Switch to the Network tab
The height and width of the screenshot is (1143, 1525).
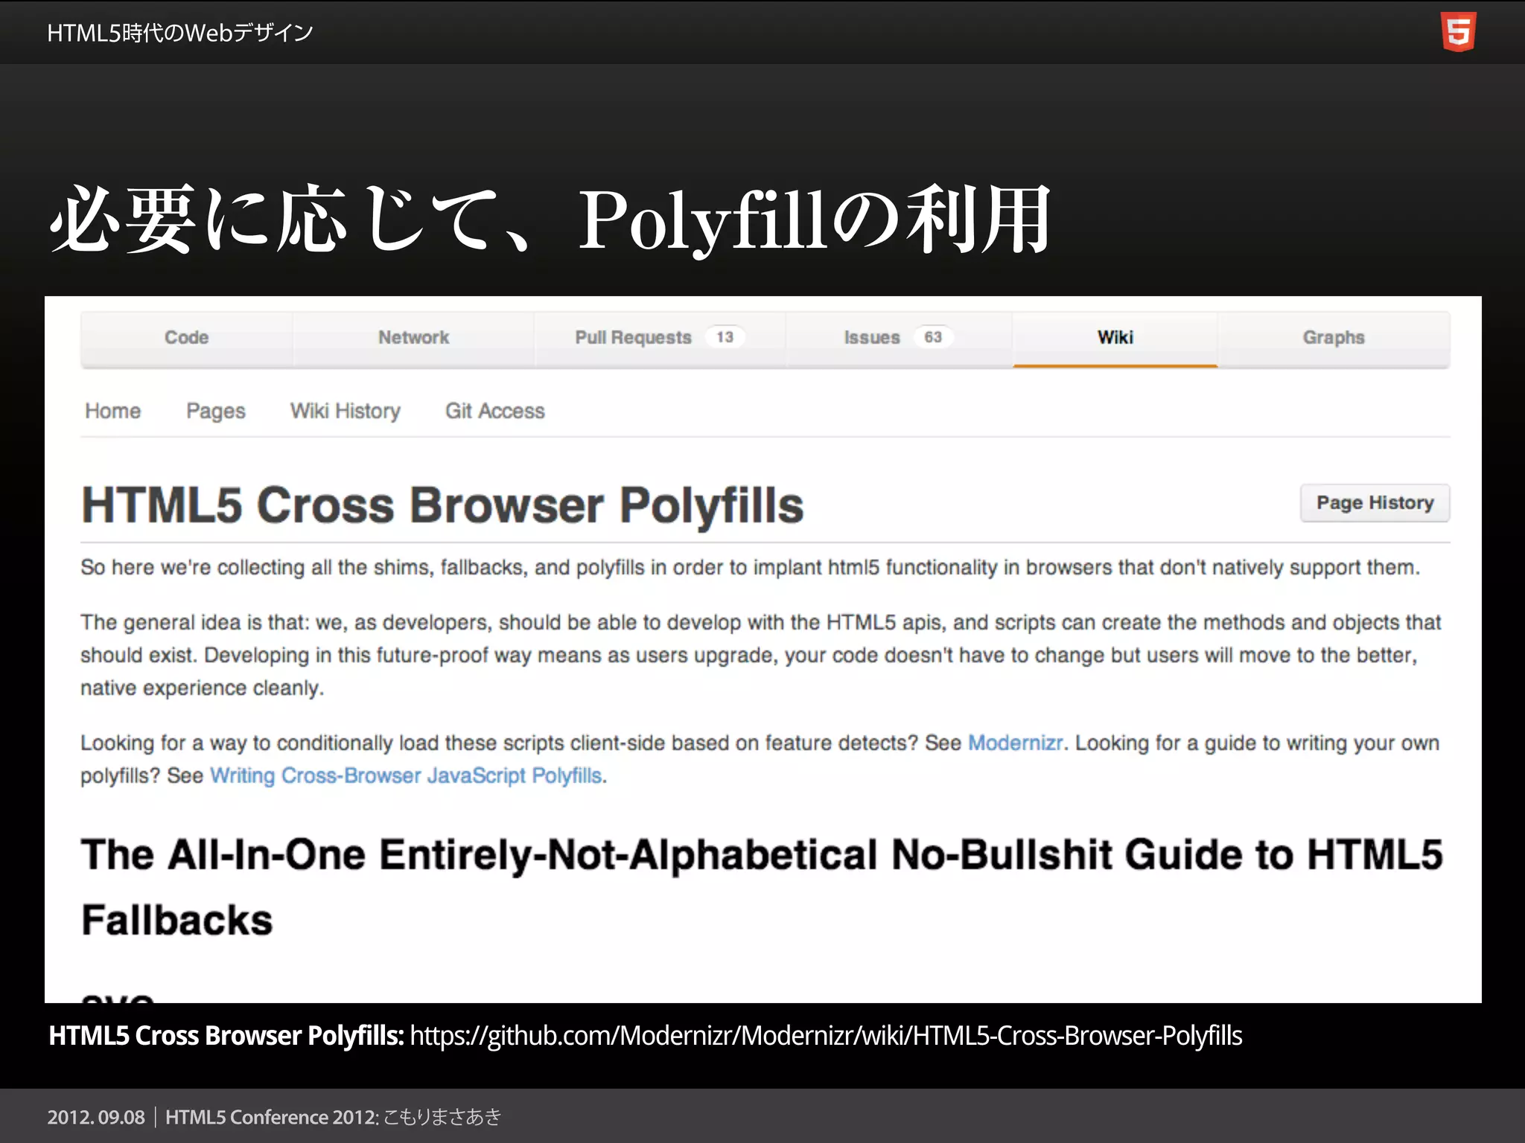click(x=413, y=338)
